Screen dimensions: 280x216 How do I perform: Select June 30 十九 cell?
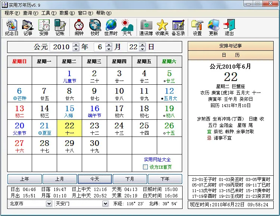(x=94, y=145)
